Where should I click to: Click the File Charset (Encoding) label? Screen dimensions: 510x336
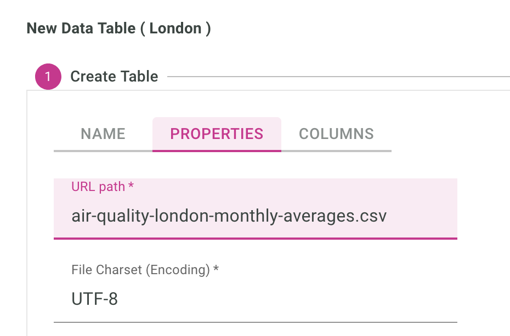tap(140, 269)
